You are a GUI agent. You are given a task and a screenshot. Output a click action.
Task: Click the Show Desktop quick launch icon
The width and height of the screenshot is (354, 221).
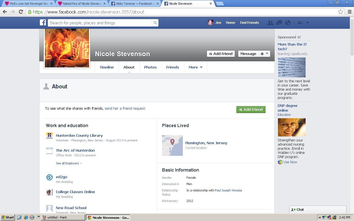click(x=19, y=217)
